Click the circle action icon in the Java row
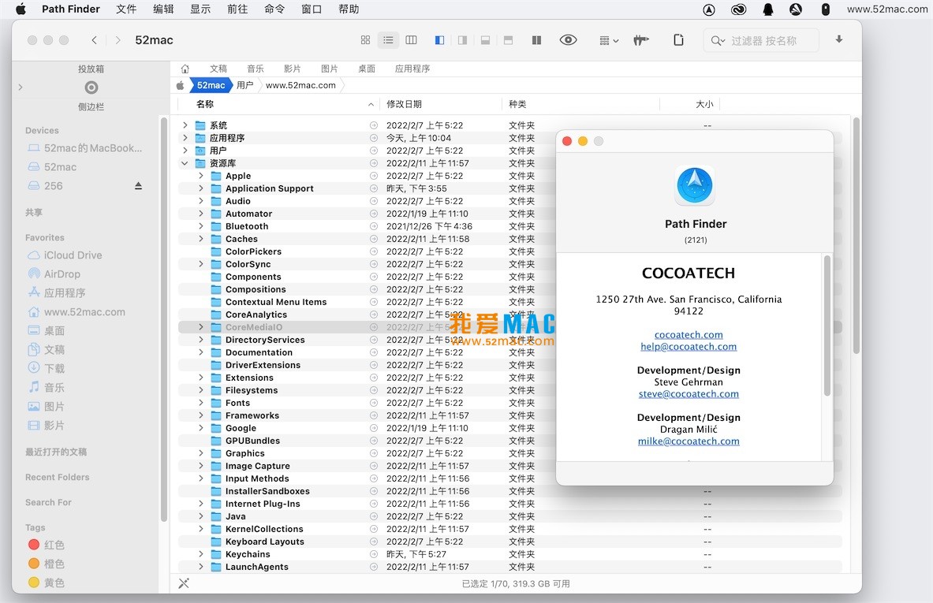Image resolution: width=933 pixels, height=603 pixels. [374, 517]
